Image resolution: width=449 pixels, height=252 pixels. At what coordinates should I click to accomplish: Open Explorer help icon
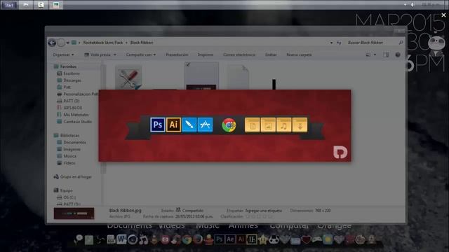point(398,55)
